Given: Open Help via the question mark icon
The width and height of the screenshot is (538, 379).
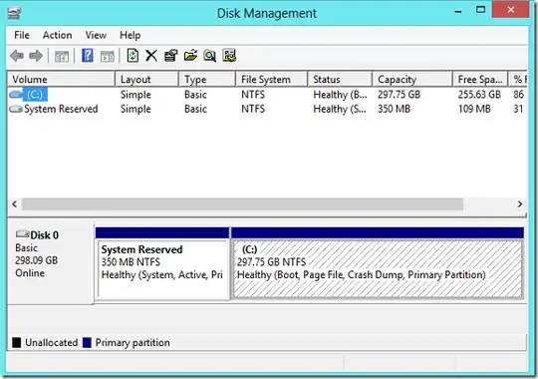Looking at the screenshot, I should pos(88,55).
